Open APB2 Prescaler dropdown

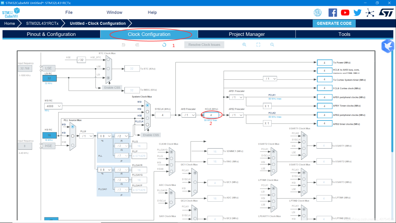236,115
